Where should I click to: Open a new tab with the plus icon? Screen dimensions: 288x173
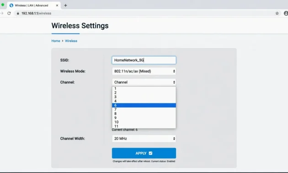pos(65,5)
